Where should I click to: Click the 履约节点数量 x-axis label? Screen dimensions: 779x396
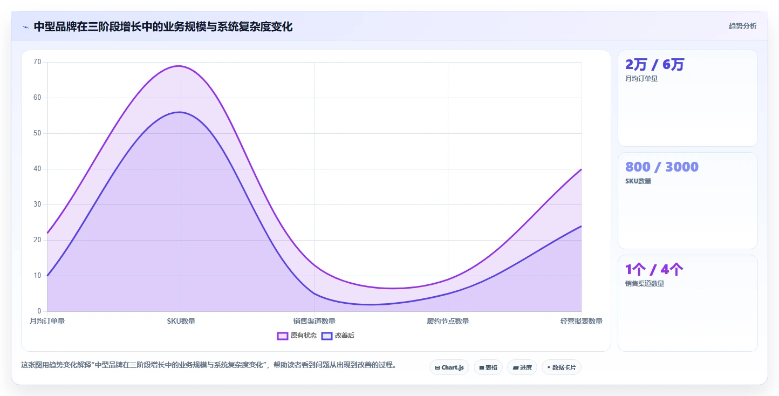pos(448,322)
